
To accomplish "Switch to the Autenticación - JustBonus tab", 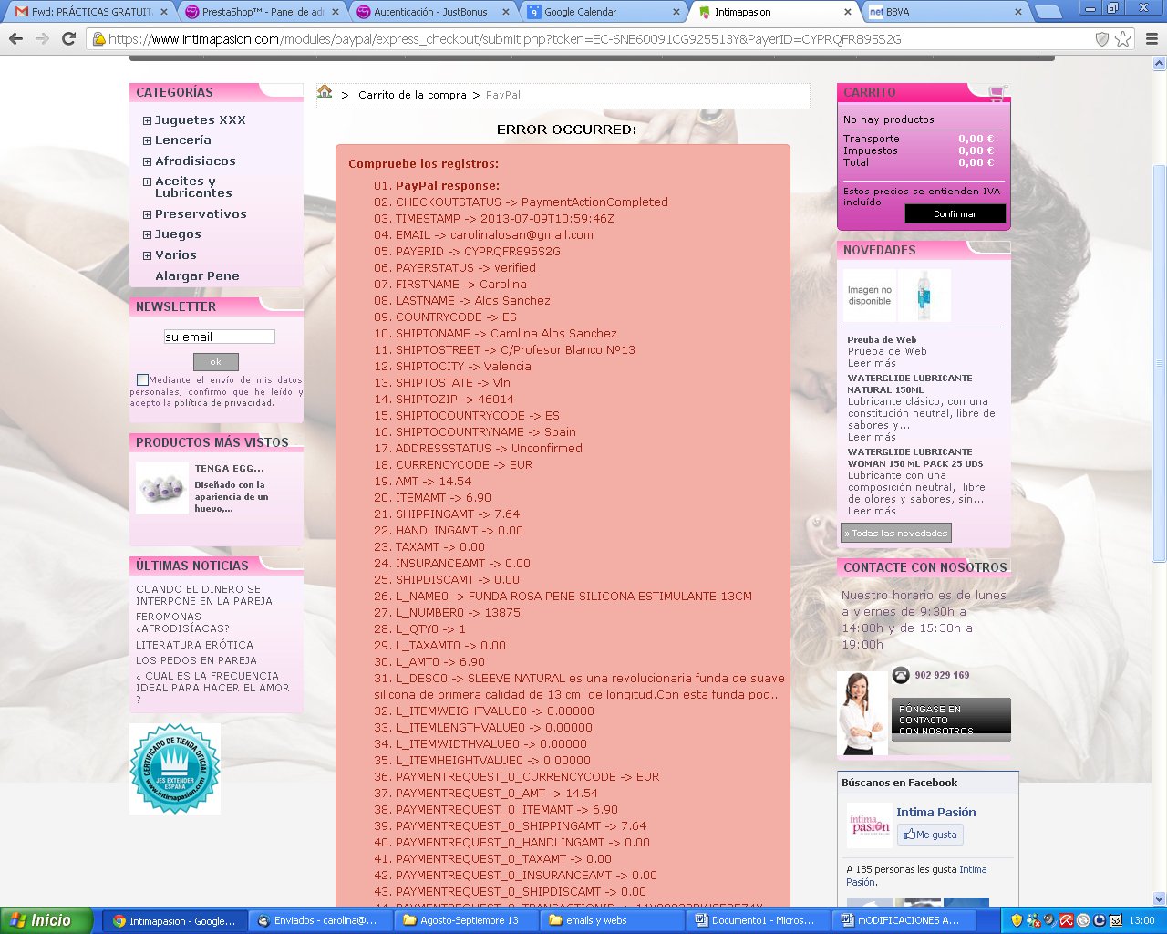I will [x=430, y=12].
